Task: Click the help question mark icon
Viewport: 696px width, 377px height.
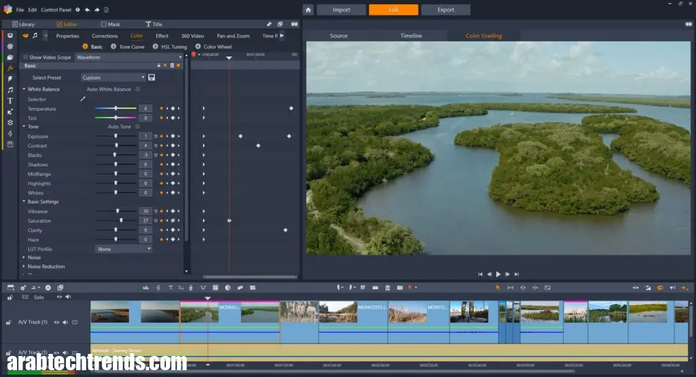Action: click(78, 10)
